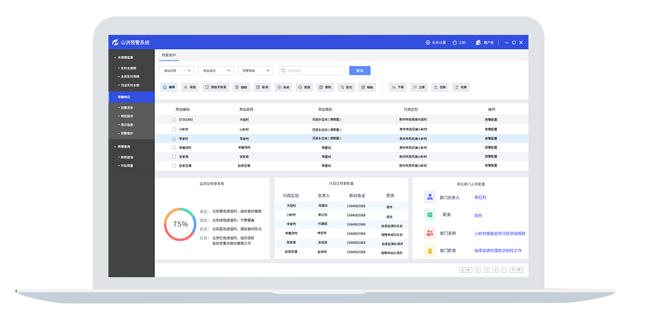Check the box for row 07551493
The width and height of the screenshot is (654, 328).
174,120
